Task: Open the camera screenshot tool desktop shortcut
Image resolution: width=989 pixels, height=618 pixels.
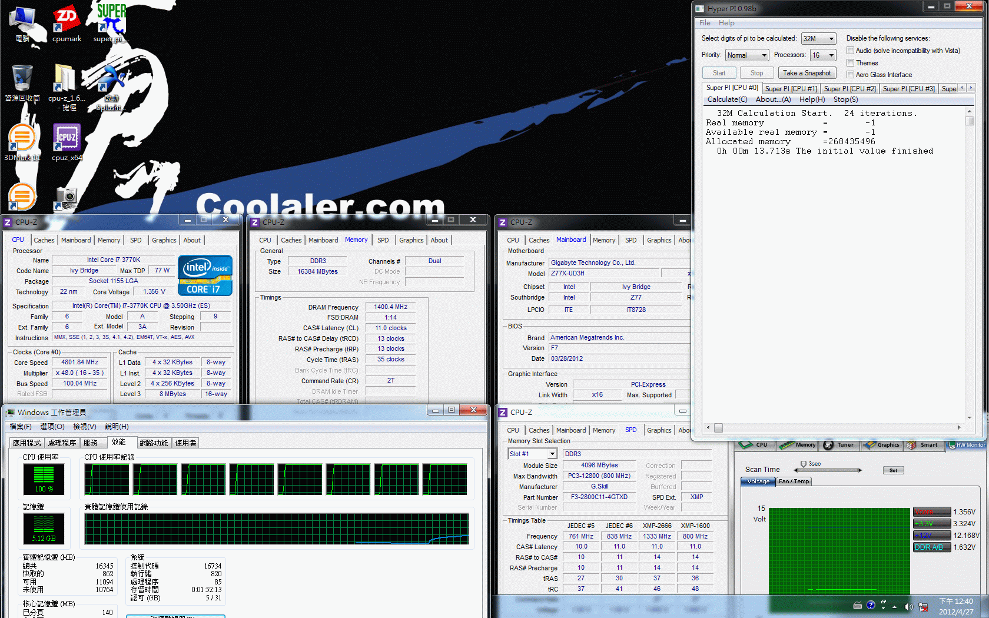Action: 67,199
